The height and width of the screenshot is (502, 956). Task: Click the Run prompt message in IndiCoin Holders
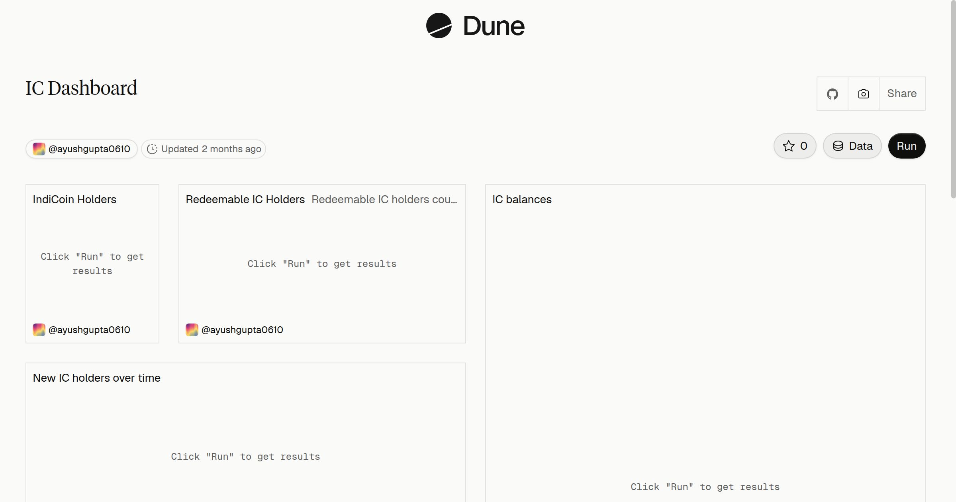click(x=92, y=264)
